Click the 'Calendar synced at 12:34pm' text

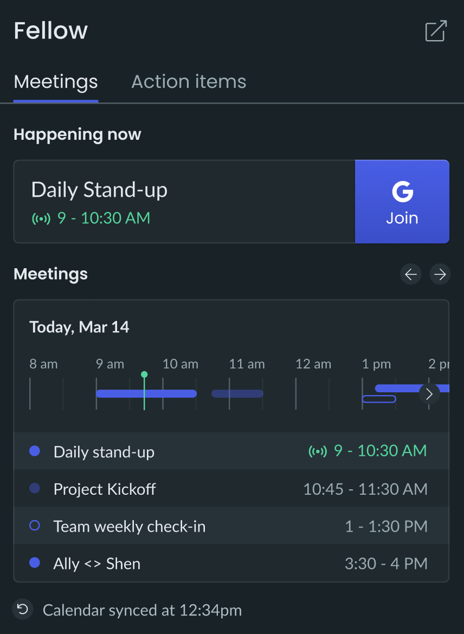(143, 610)
